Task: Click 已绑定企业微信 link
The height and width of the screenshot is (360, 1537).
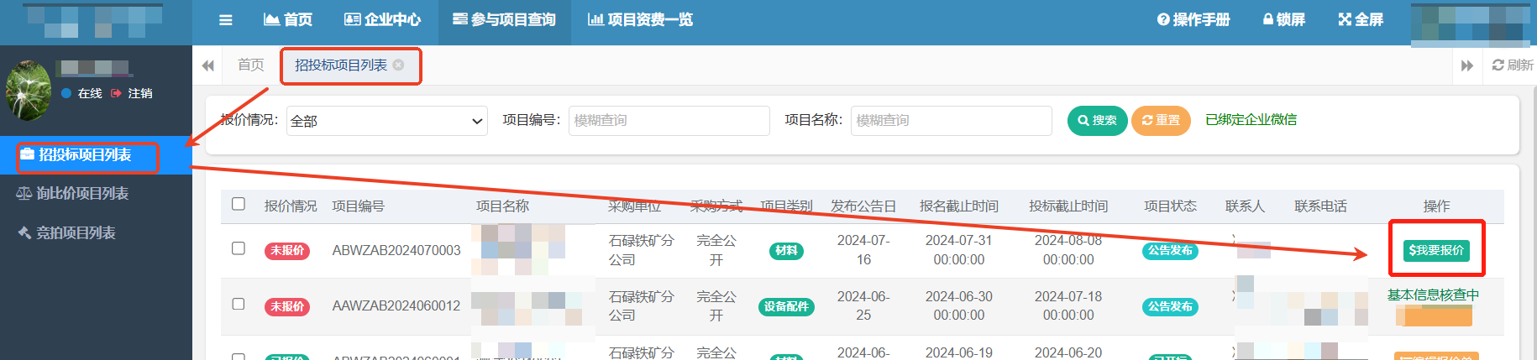Action: [1251, 120]
